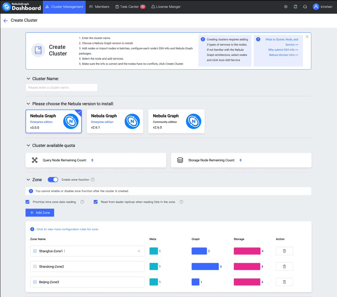Select Nebula Graph Enterprise v3.0.0 card
The width and height of the screenshot is (337, 297).
pyautogui.click(x=54, y=121)
